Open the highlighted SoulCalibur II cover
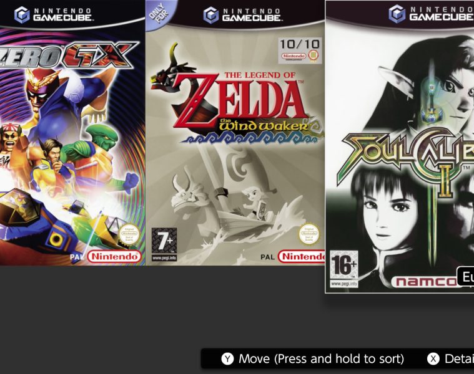The height and width of the screenshot is (374, 474). [x=400, y=146]
